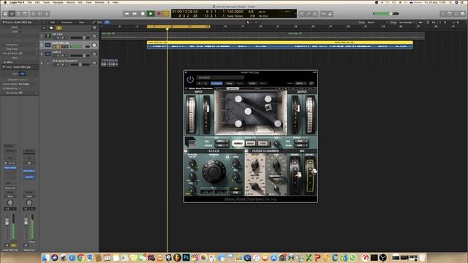The image size is (468, 263).
Task: Open the Mixer button in control bar
Action: click(x=40, y=14)
